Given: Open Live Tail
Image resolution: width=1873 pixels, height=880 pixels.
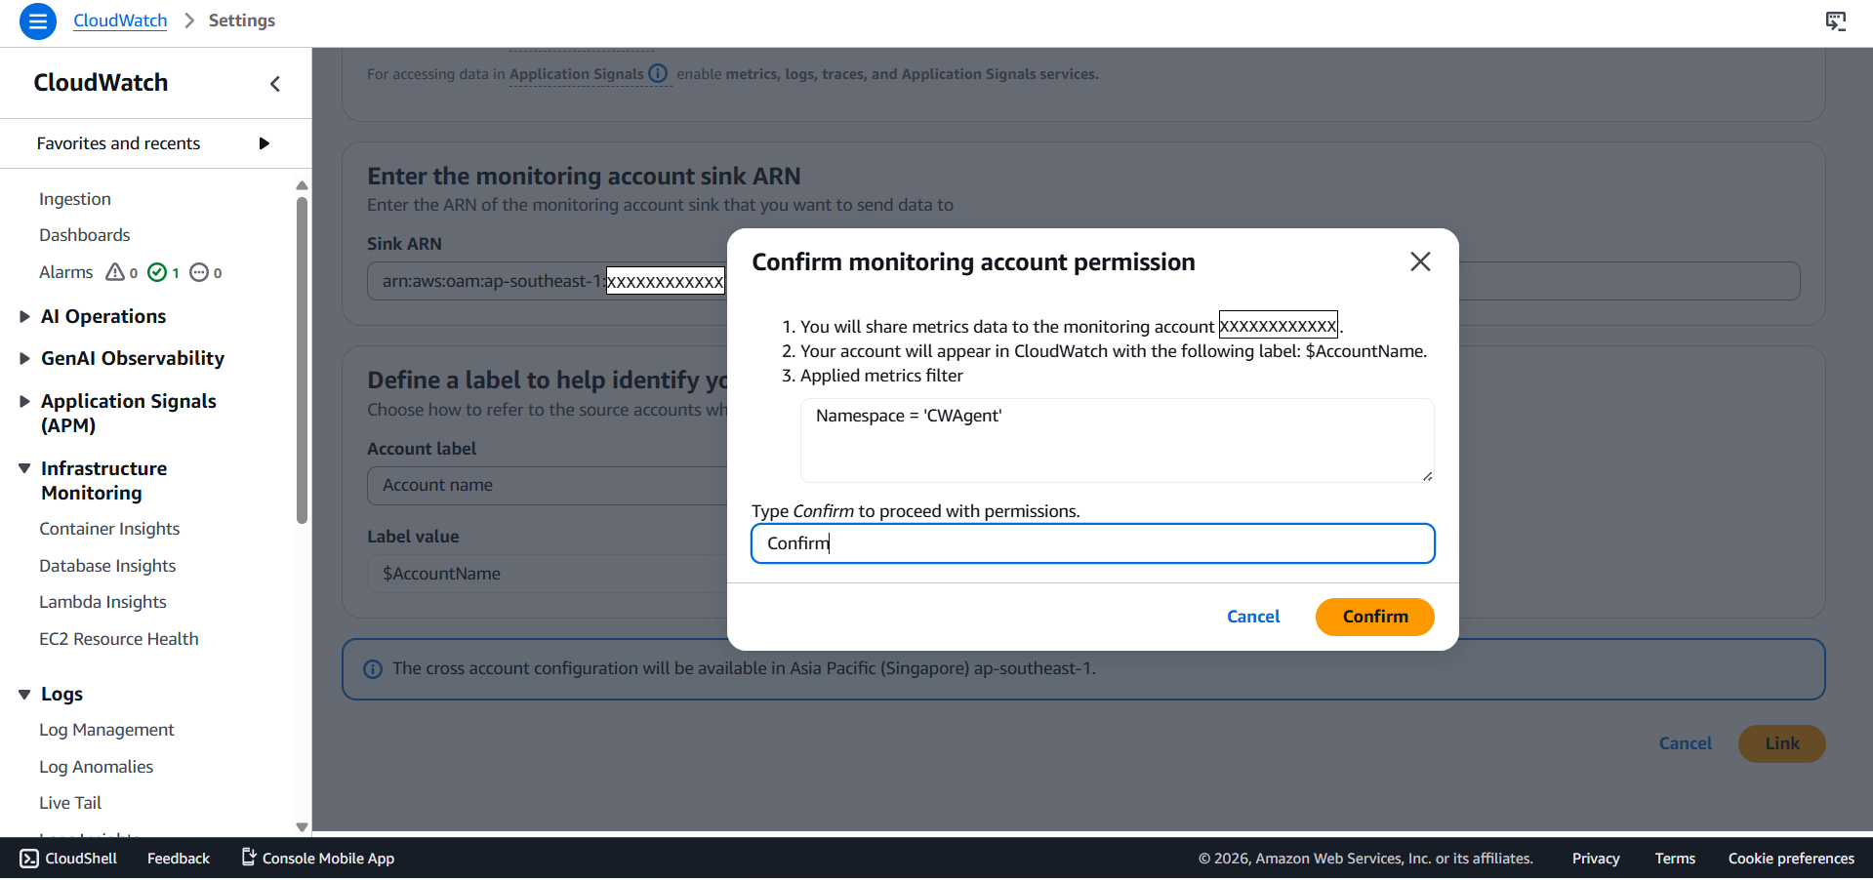Looking at the screenshot, I should [70, 803].
